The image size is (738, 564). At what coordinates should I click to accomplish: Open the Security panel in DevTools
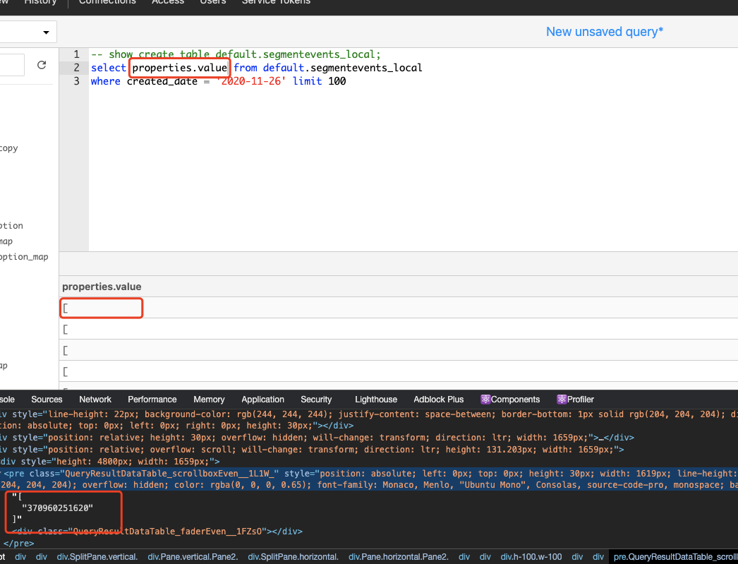(316, 399)
